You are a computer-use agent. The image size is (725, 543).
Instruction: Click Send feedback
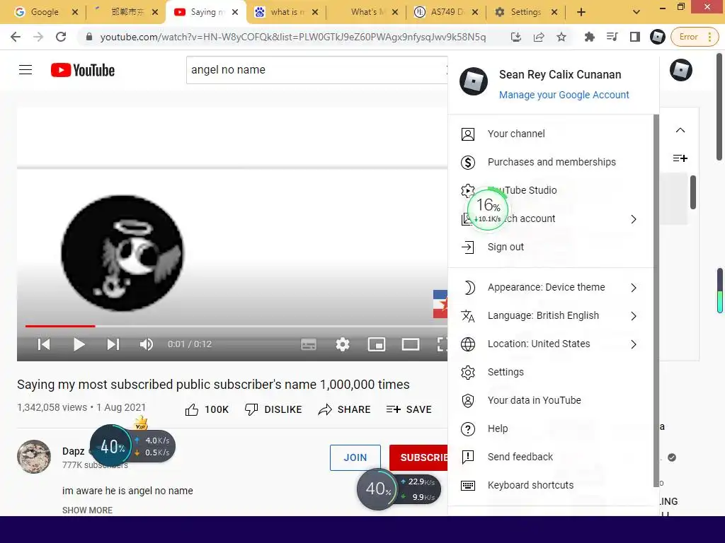pyautogui.click(x=551, y=457)
